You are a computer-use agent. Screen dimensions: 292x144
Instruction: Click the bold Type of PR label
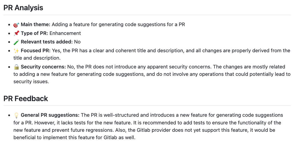35,34
